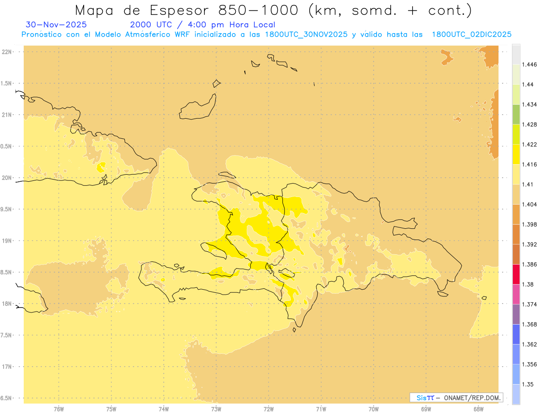
Task: Click the '71W' longitude label
Action: [321, 409]
